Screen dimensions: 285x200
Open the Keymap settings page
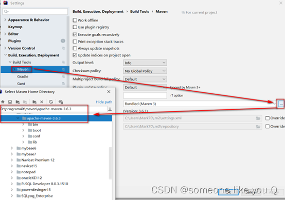point(15,27)
